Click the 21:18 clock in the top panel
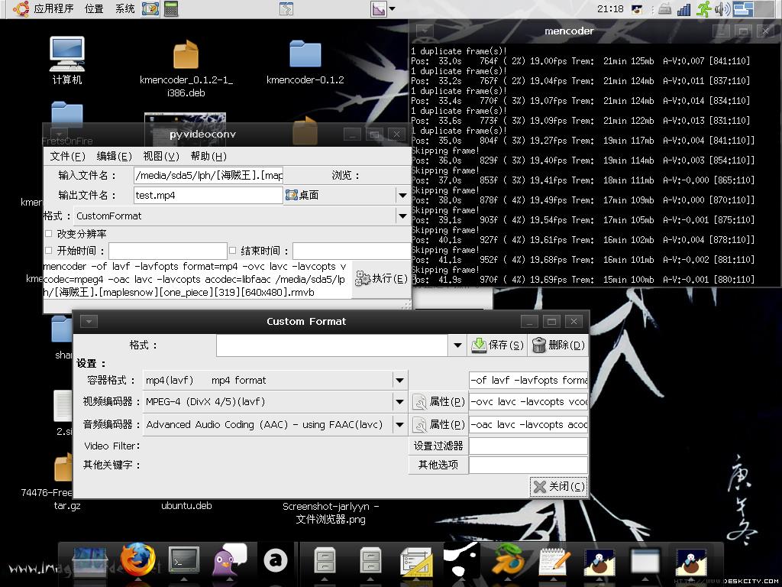This screenshot has width=782, height=587. pos(610,9)
